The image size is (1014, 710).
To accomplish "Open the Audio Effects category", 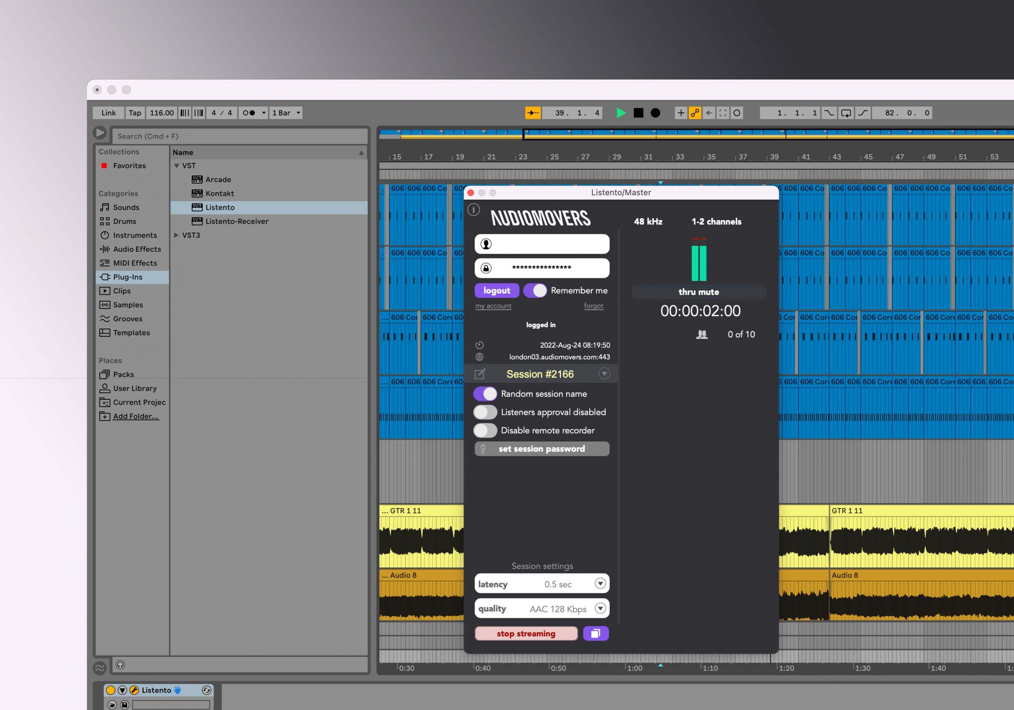I will pyautogui.click(x=137, y=249).
